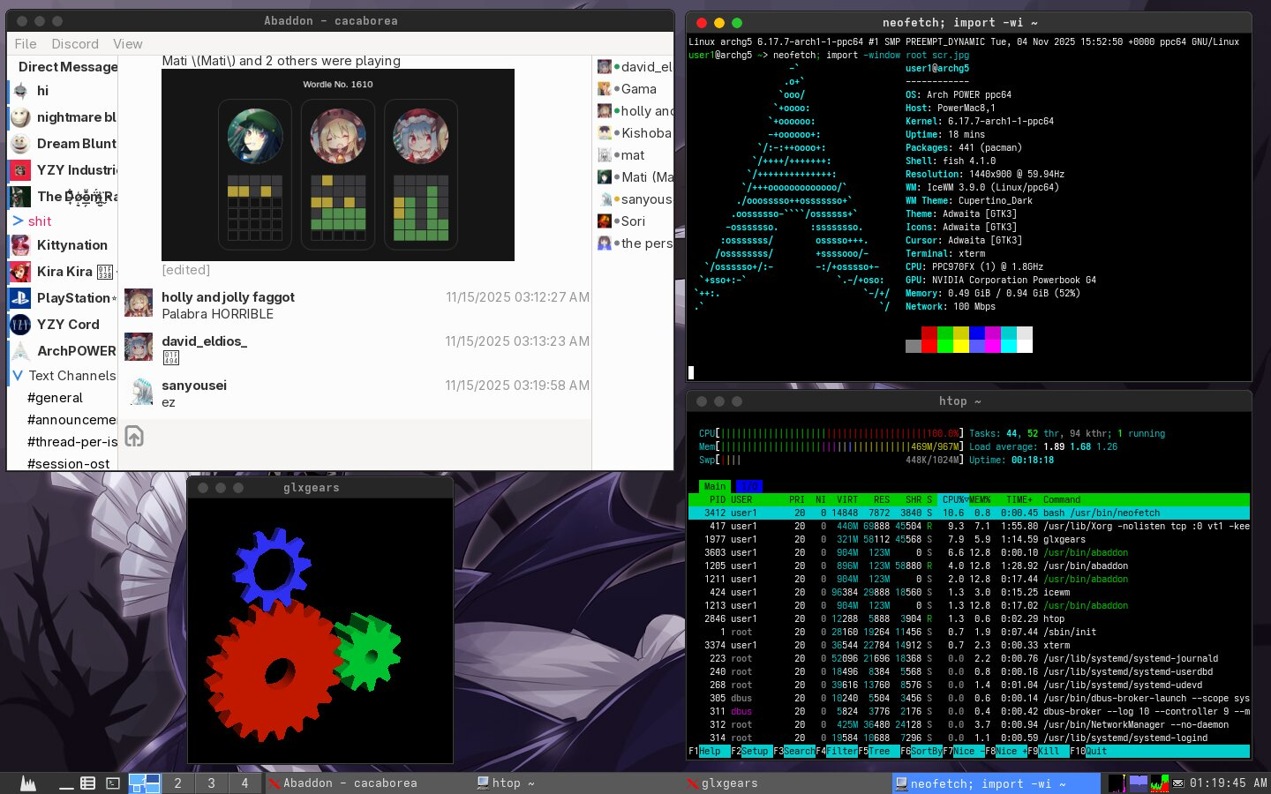Select the glxgears row in htop
The width and height of the screenshot is (1271, 794).
969,539
